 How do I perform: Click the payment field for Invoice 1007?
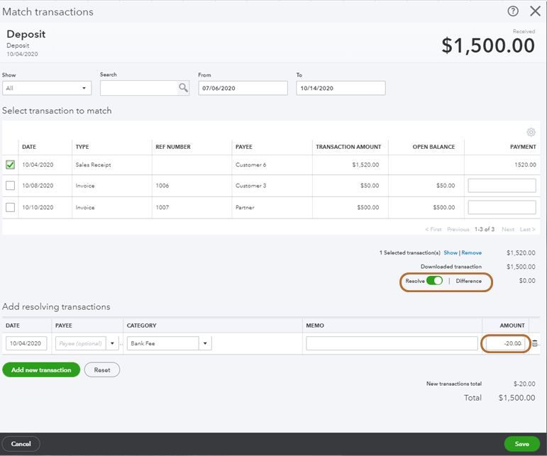pos(502,207)
